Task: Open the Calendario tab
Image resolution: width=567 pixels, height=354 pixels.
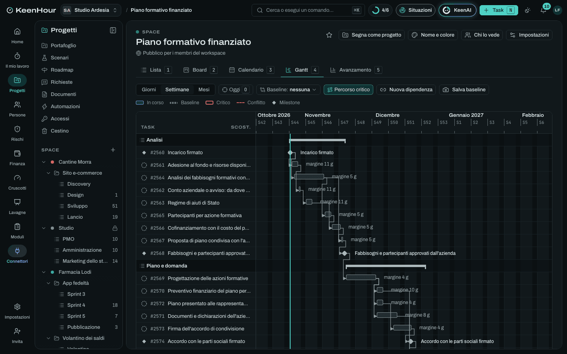Action: tap(251, 70)
